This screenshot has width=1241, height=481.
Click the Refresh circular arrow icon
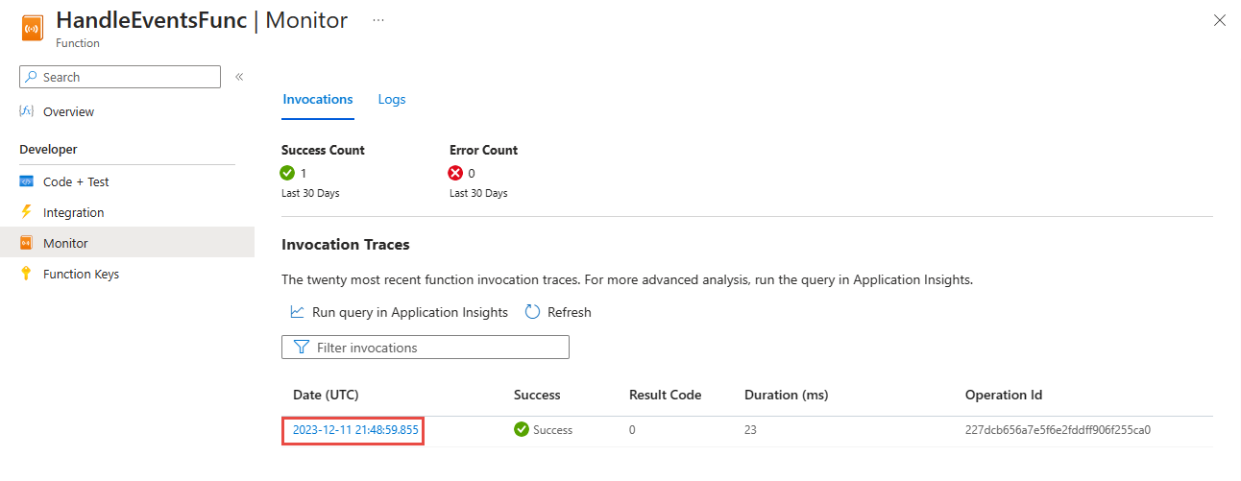(x=533, y=312)
